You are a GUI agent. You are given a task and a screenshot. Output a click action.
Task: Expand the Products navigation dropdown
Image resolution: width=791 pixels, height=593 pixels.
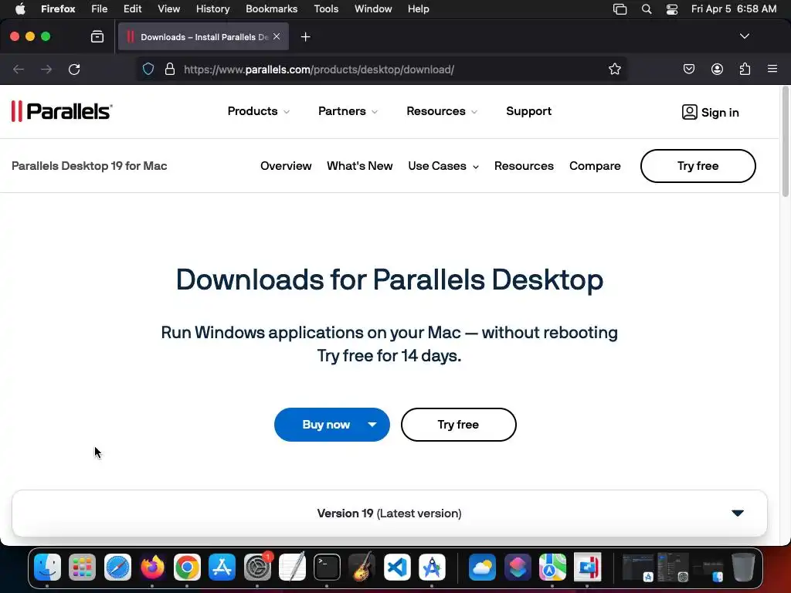coord(258,111)
